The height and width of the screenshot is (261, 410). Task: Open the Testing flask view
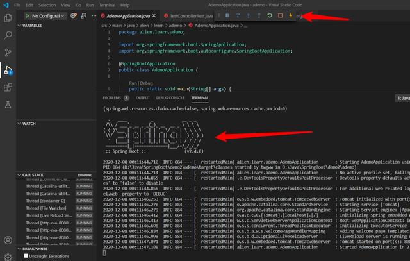coord(8,105)
